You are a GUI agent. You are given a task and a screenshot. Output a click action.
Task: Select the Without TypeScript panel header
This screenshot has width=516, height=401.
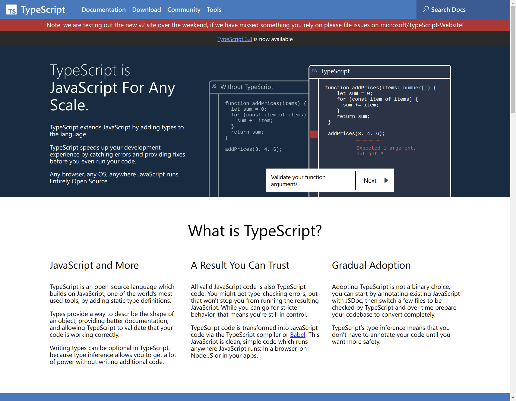(x=246, y=87)
